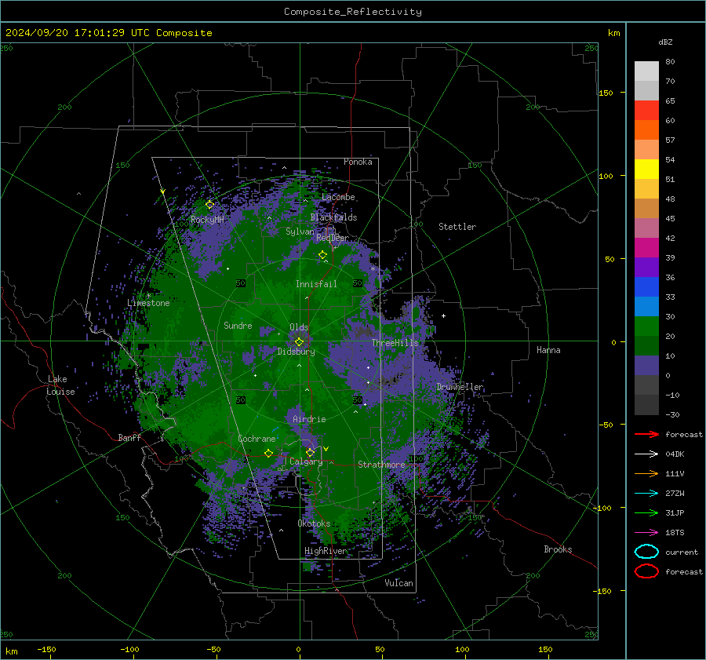
Task: Click the cyan 27ZW arrow icon
Action: coord(646,494)
